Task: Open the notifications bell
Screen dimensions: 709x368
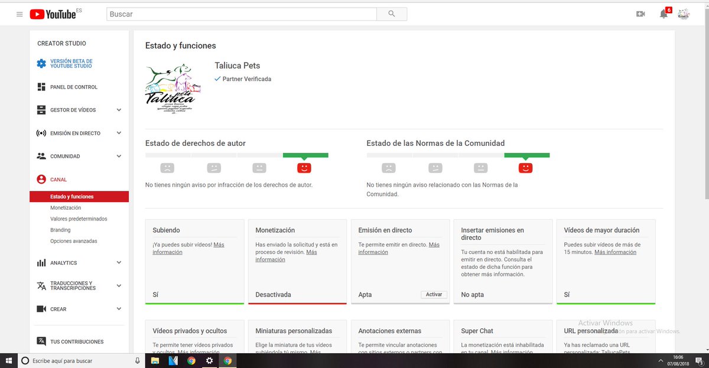Action: [x=664, y=14]
